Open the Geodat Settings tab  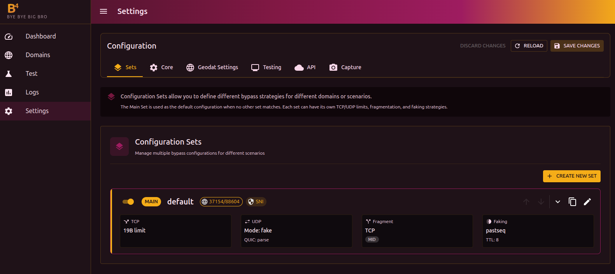pyautogui.click(x=212, y=67)
